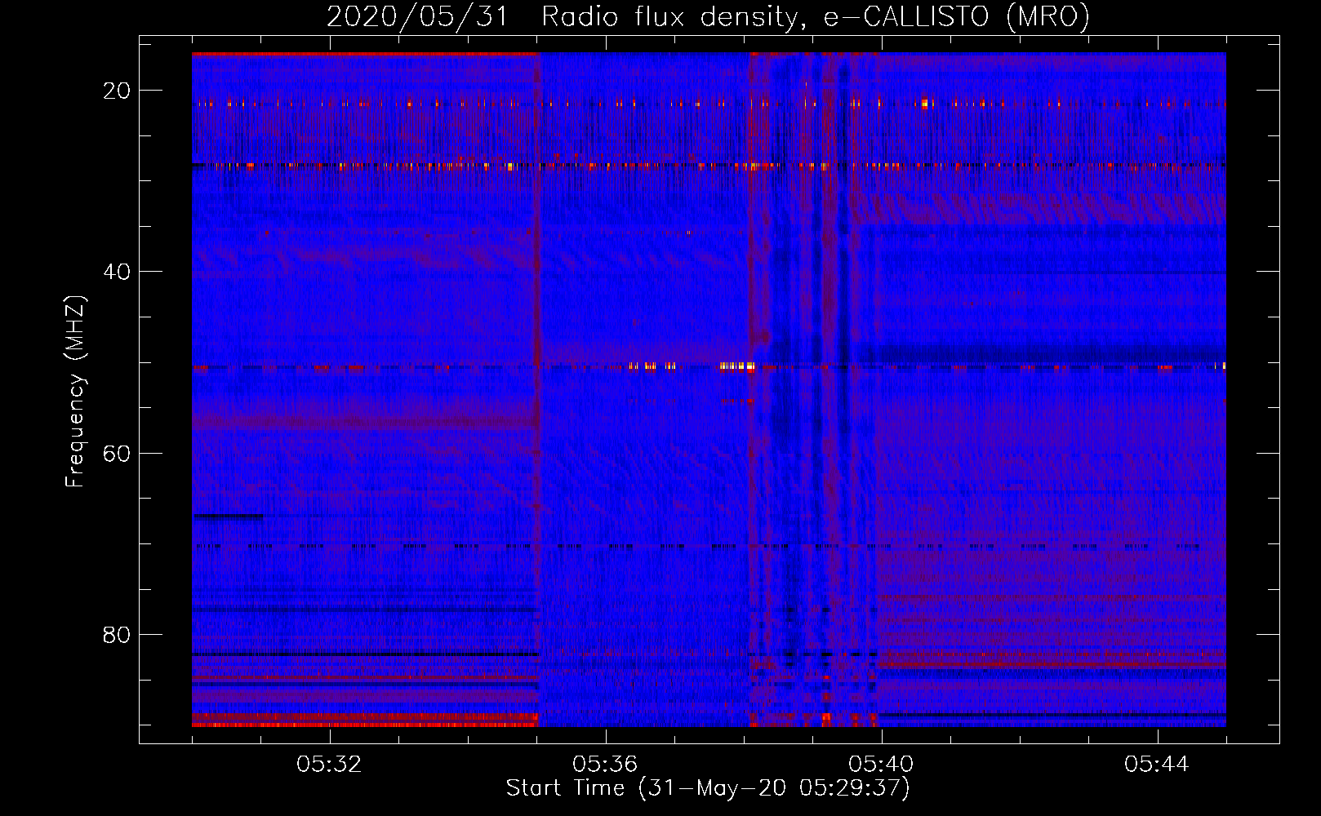The width and height of the screenshot is (1321, 816).
Task: Click the '05:44' time tick label
Action: point(1157,765)
